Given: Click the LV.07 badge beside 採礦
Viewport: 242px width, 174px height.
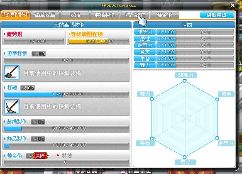Looking at the screenshot, I should click(28, 88).
